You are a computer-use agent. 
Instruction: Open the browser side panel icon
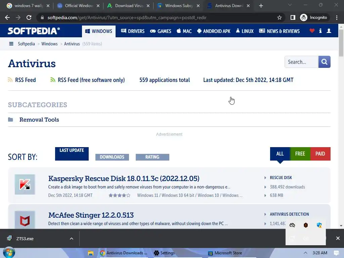(x=293, y=17)
